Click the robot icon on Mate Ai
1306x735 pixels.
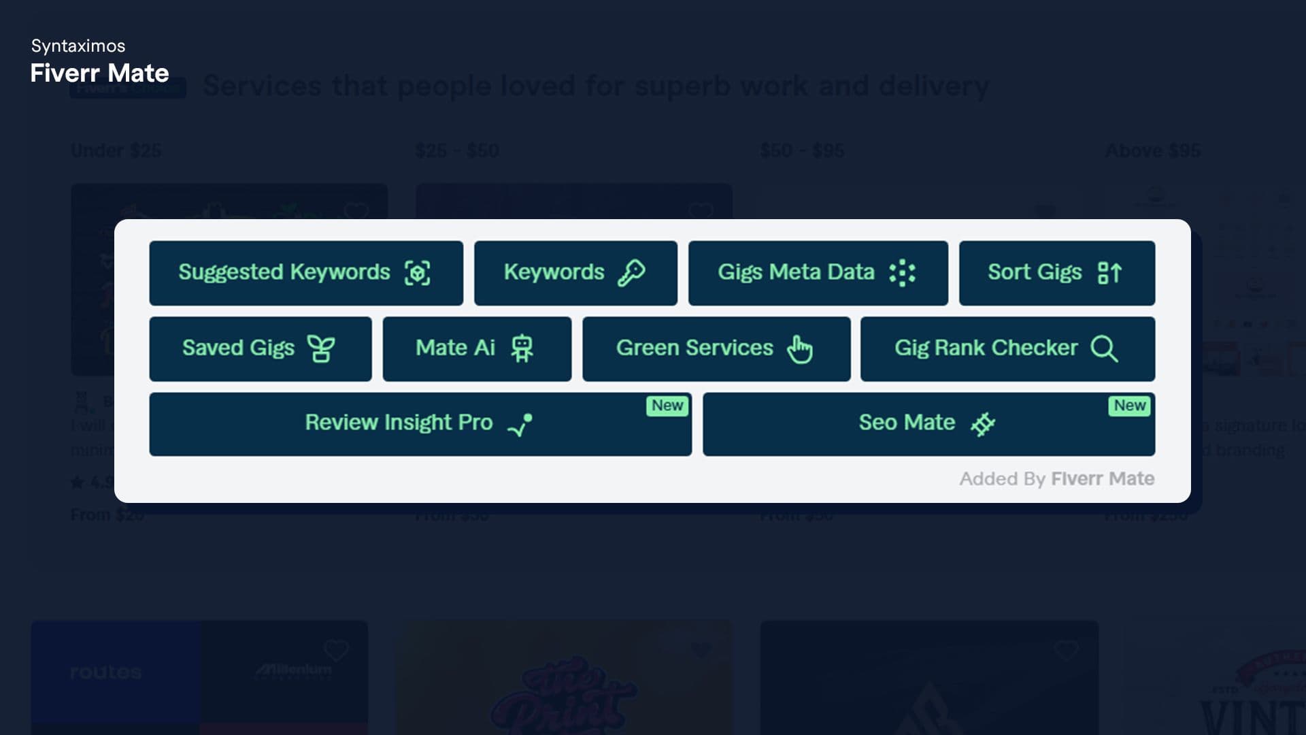click(x=522, y=348)
